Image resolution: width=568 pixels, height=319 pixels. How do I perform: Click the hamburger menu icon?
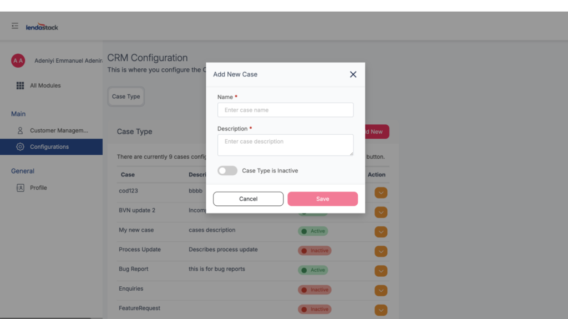click(x=15, y=26)
